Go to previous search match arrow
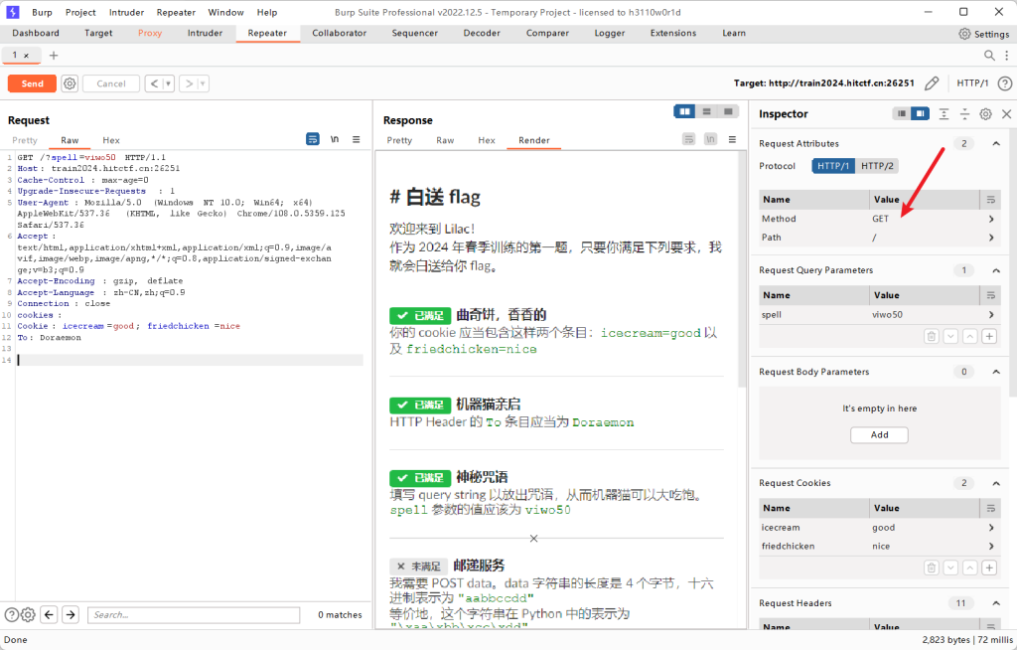Image resolution: width=1017 pixels, height=650 pixels. point(49,615)
